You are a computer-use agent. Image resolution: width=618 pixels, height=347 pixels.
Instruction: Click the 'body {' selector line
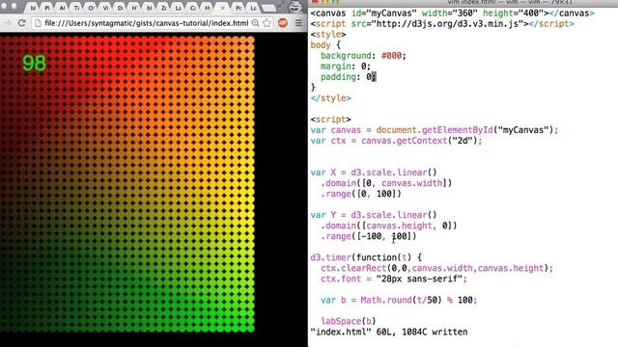[325, 45]
